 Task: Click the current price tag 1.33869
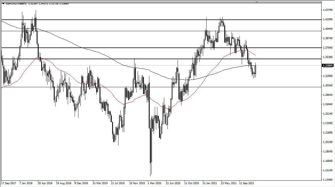327,66
